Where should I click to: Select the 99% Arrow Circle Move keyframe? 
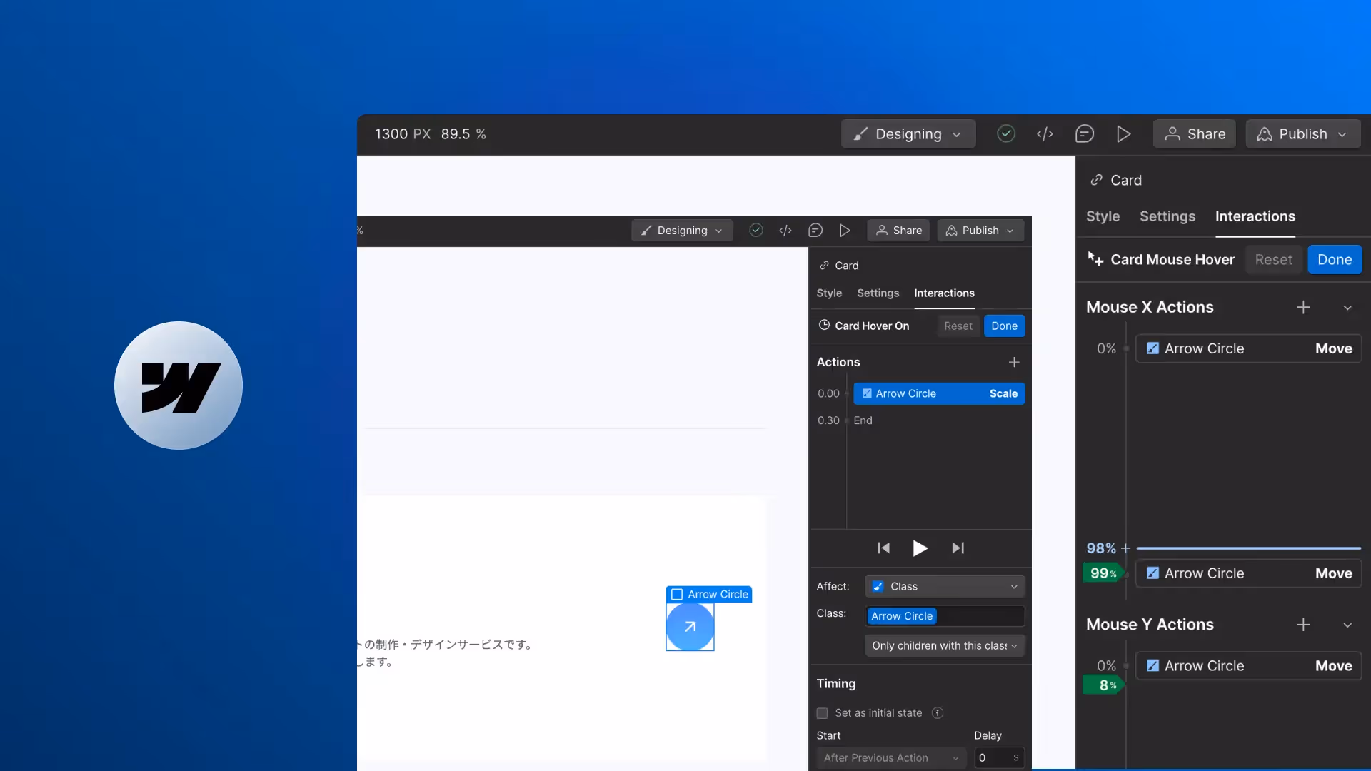coord(1247,574)
